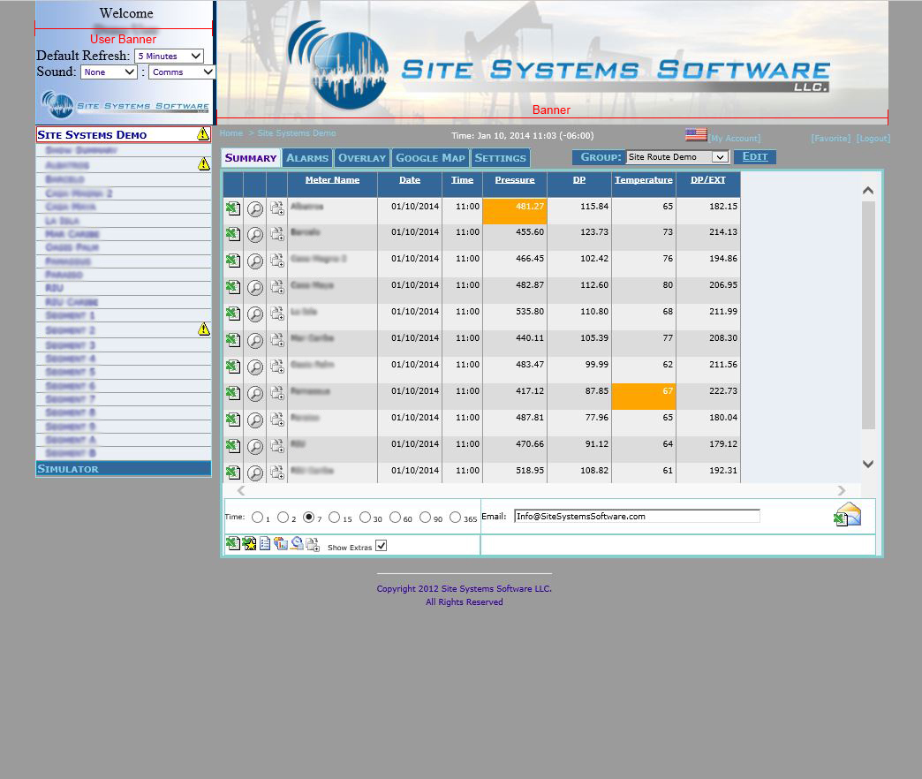Click the horizontal scroll right arrow
The height and width of the screenshot is (779, 922).
[842, 490]
